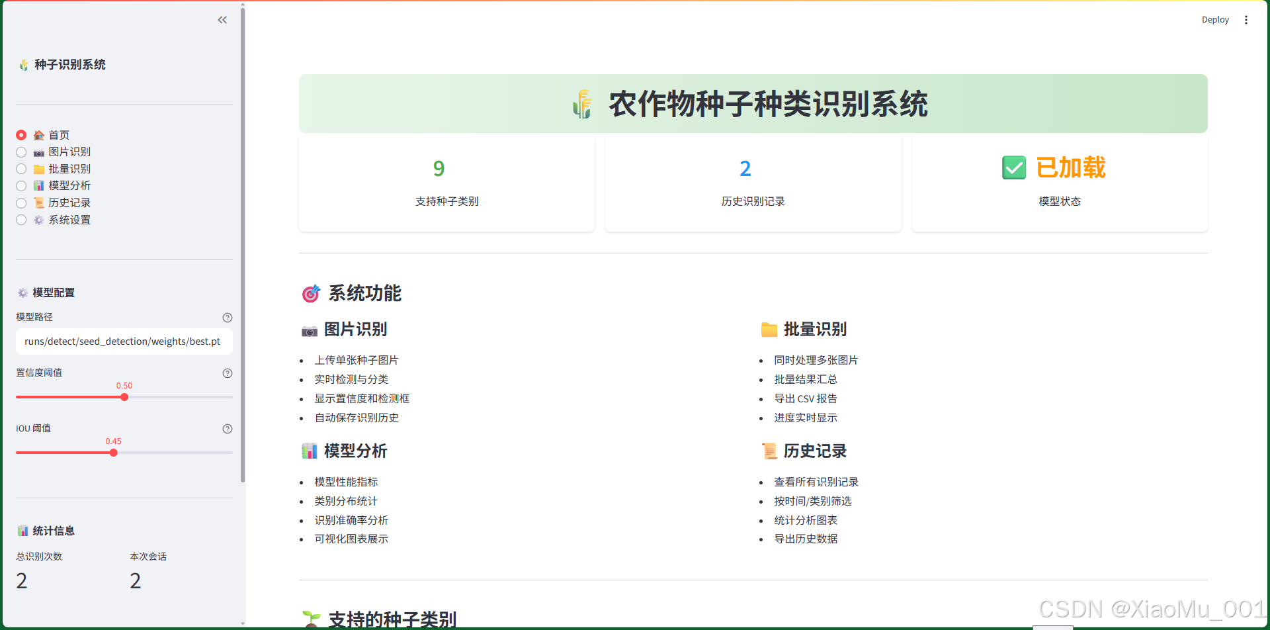Open the three-dot app menu

(x=1246, y=19)
